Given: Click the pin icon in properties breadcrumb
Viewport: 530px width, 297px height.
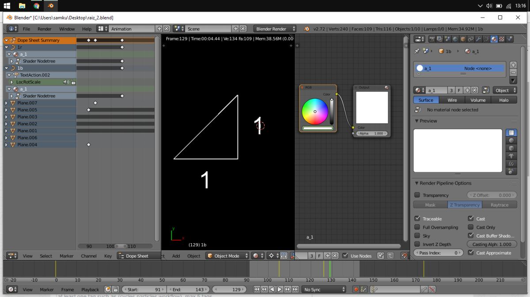Looking at the screenshot, I should click(417, 51).
